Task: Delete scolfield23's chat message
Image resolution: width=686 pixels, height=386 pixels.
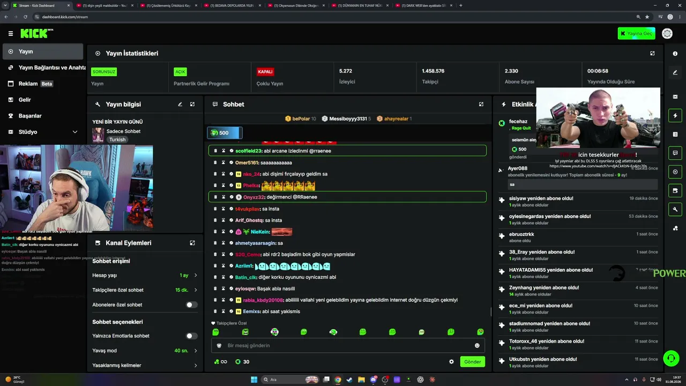Action: pyautogui.click(x=215, y=151)
